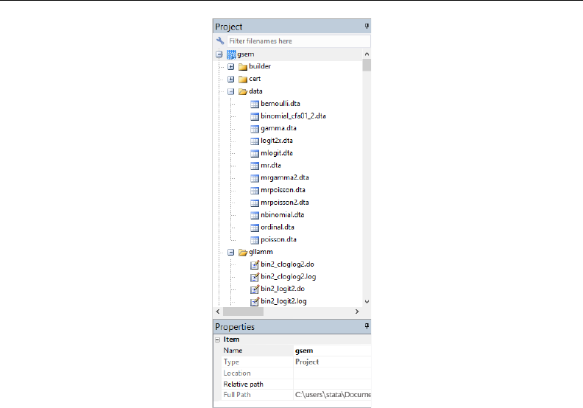This screenshot has width=583, height=408.
Task: Click the bin2_cloglog2.do file icon
Action: 255,264
